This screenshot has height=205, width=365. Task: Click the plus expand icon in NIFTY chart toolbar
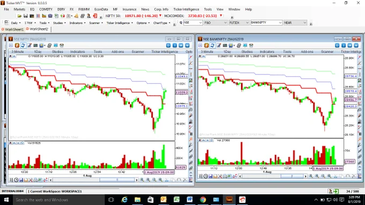click(11, 46)
